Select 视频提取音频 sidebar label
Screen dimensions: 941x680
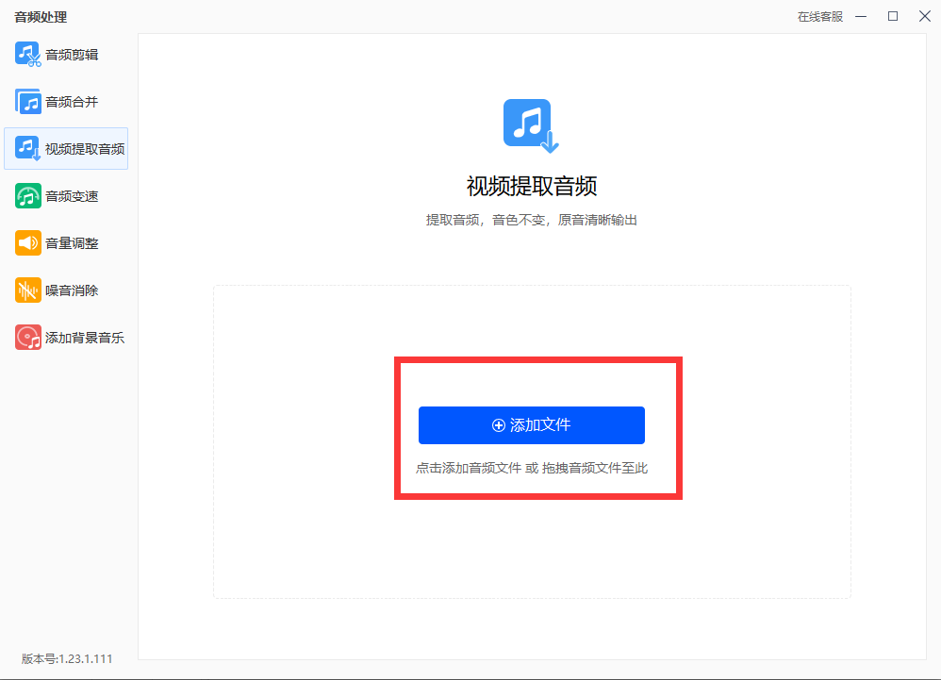pyautogui.click(x=85, y=149)
